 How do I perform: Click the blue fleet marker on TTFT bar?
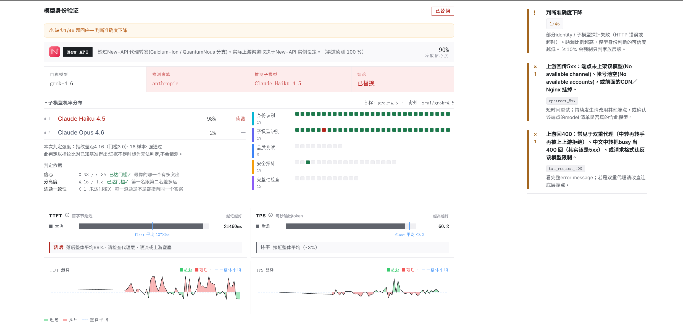152,226
